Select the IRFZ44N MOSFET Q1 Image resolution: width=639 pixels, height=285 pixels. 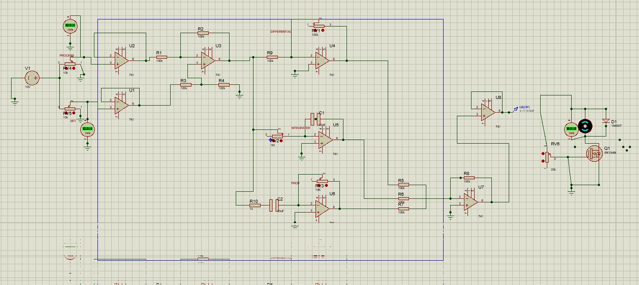pyautogui.click(x=594, y=154)
